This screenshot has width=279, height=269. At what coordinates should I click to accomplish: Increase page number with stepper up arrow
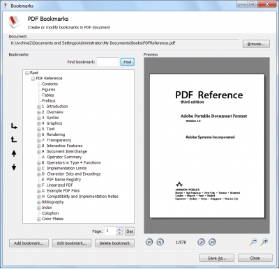119,229
